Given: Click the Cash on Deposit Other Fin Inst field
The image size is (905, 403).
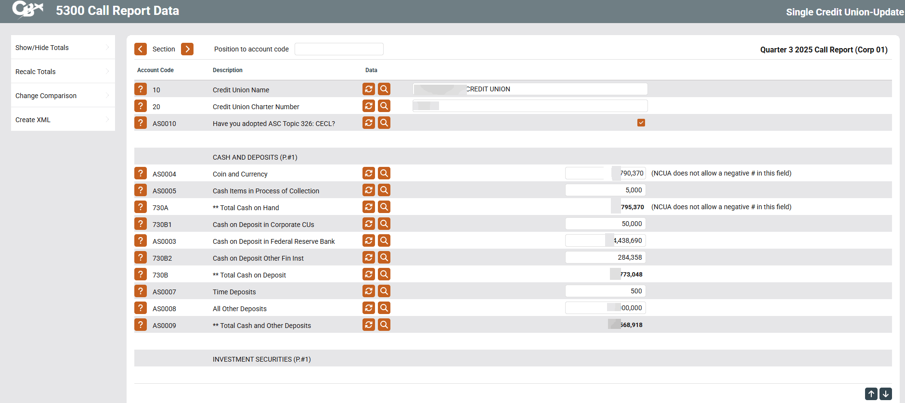Looking at the screenshot, I should coord(605,257).
